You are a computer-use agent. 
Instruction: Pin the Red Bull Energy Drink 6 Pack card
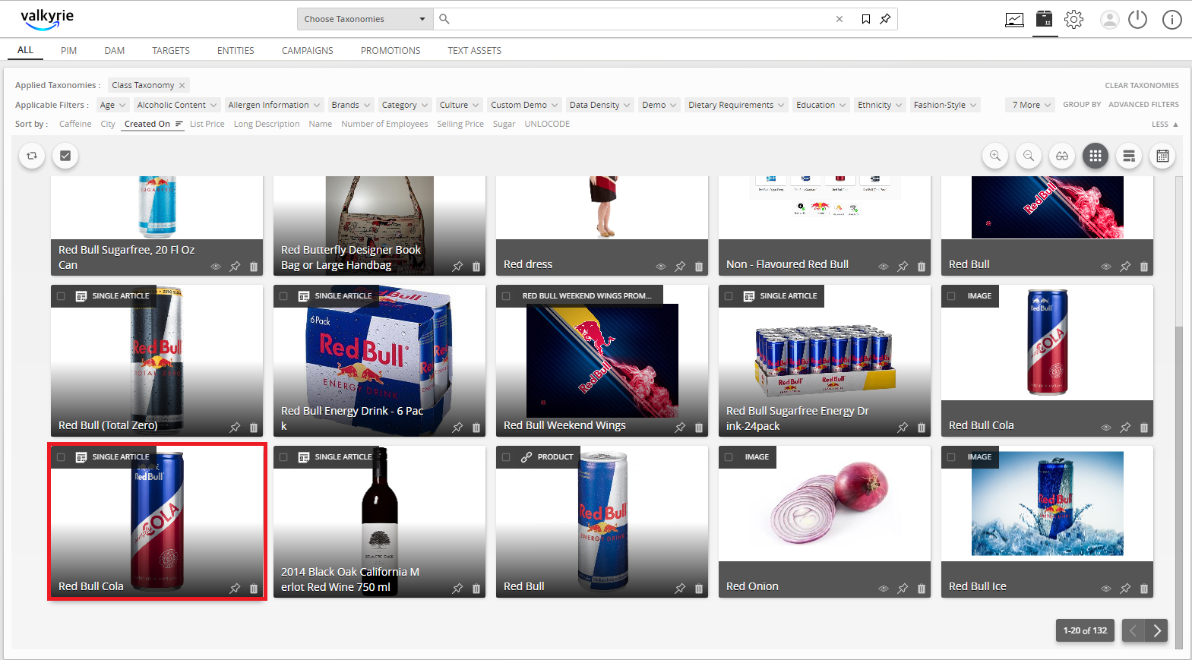pyautogui.click(x=457, y=428)
